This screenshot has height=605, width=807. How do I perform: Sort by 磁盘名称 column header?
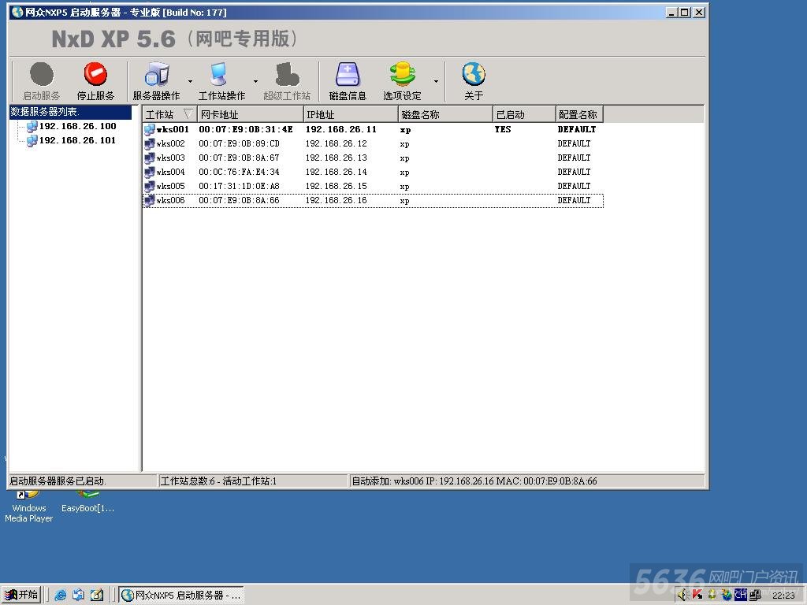tap(445, 114)
